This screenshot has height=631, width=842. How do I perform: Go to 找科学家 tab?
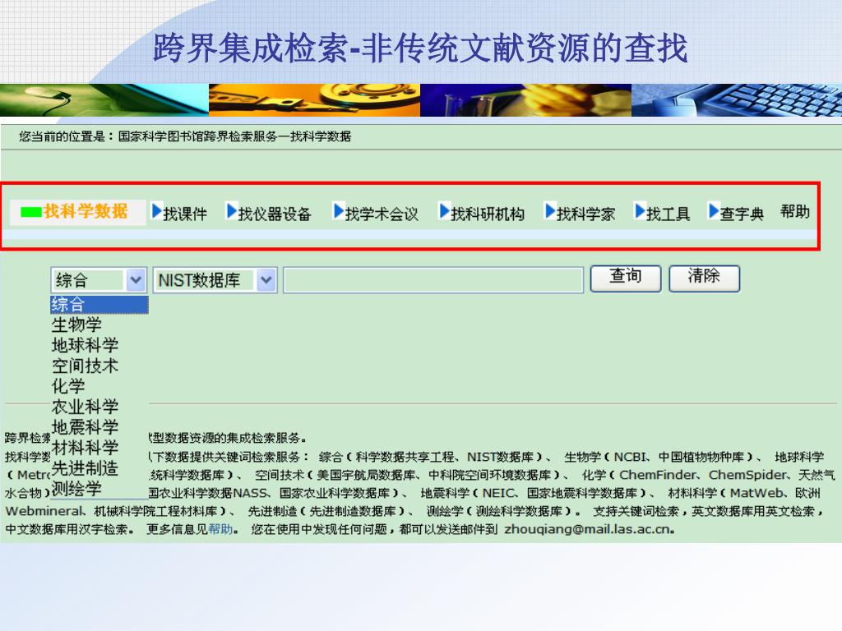pyautogui.click(x=585, y=214)
